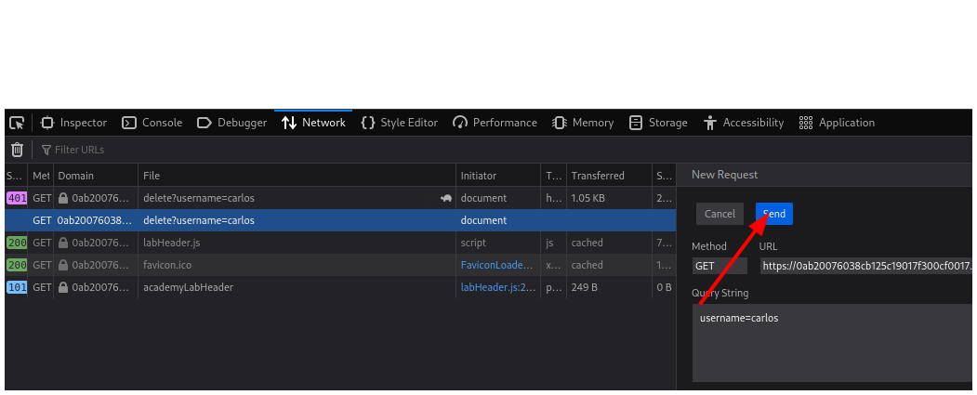
Task: Switch to the Accessibility tab
Action: pyautogui.click(x=744, y=123)
